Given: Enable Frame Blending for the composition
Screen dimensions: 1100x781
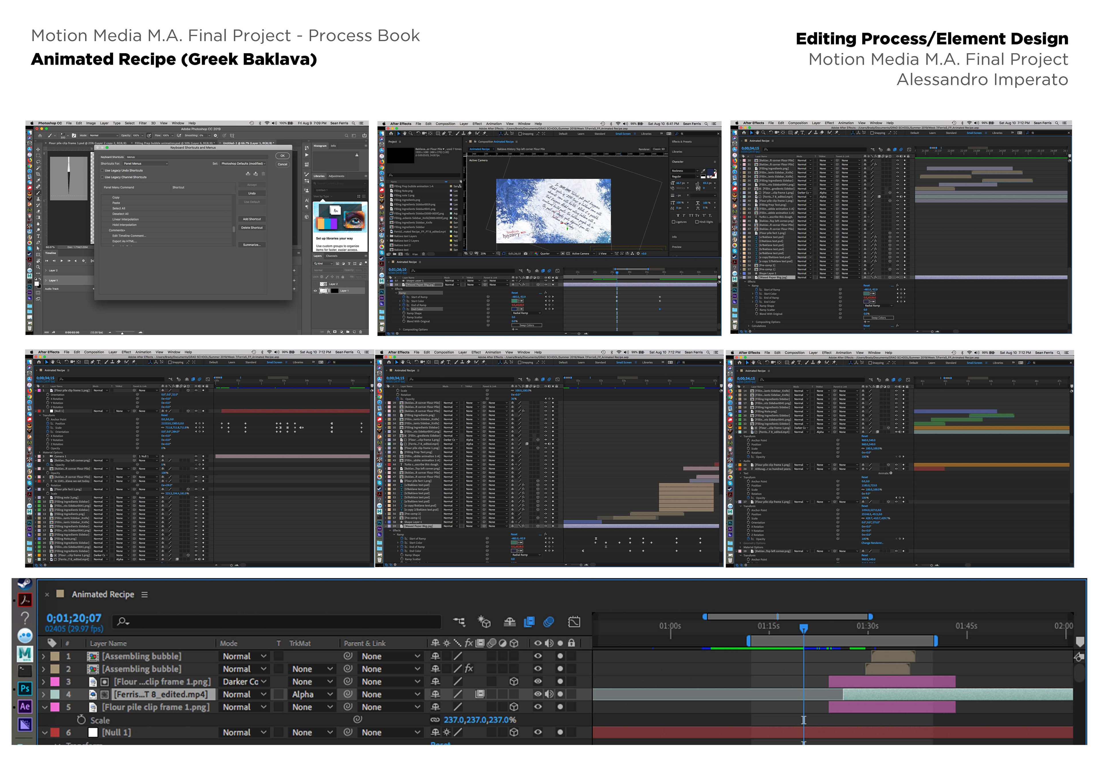Looking at the screenshot, I should [529, 622].
